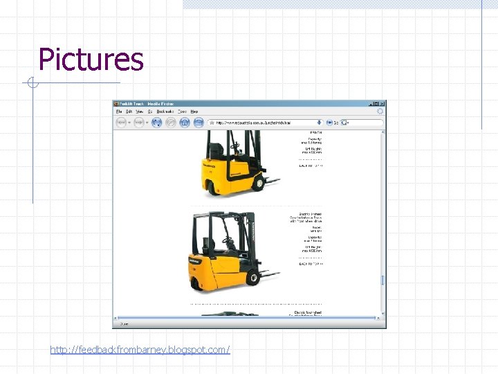
Task: Click the lower yellow forklift picture
Action: [x=234, y=251]
